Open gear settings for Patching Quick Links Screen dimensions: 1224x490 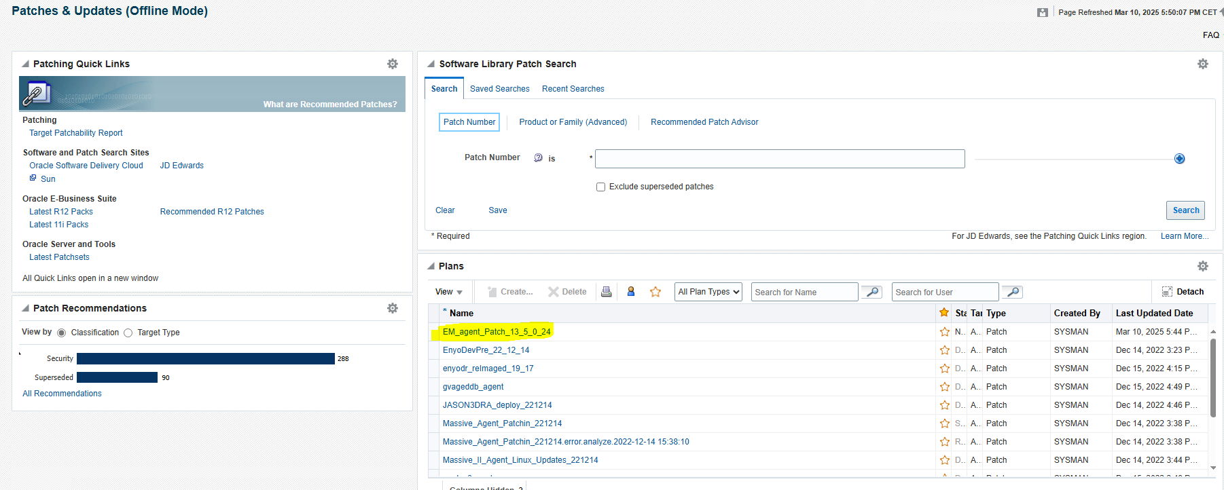393,64
